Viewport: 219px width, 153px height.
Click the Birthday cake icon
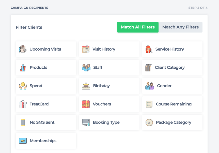(x=86, y=86)
